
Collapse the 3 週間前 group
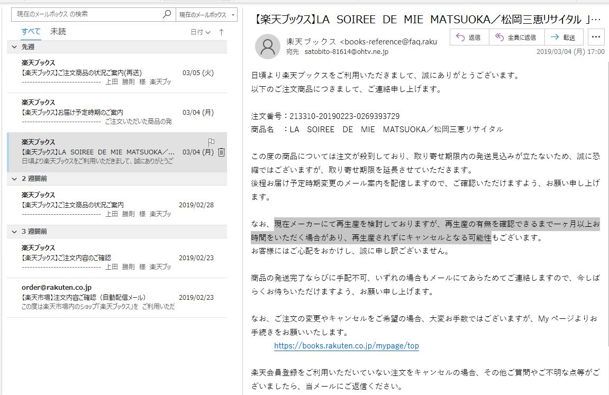(x=14, y=232)
